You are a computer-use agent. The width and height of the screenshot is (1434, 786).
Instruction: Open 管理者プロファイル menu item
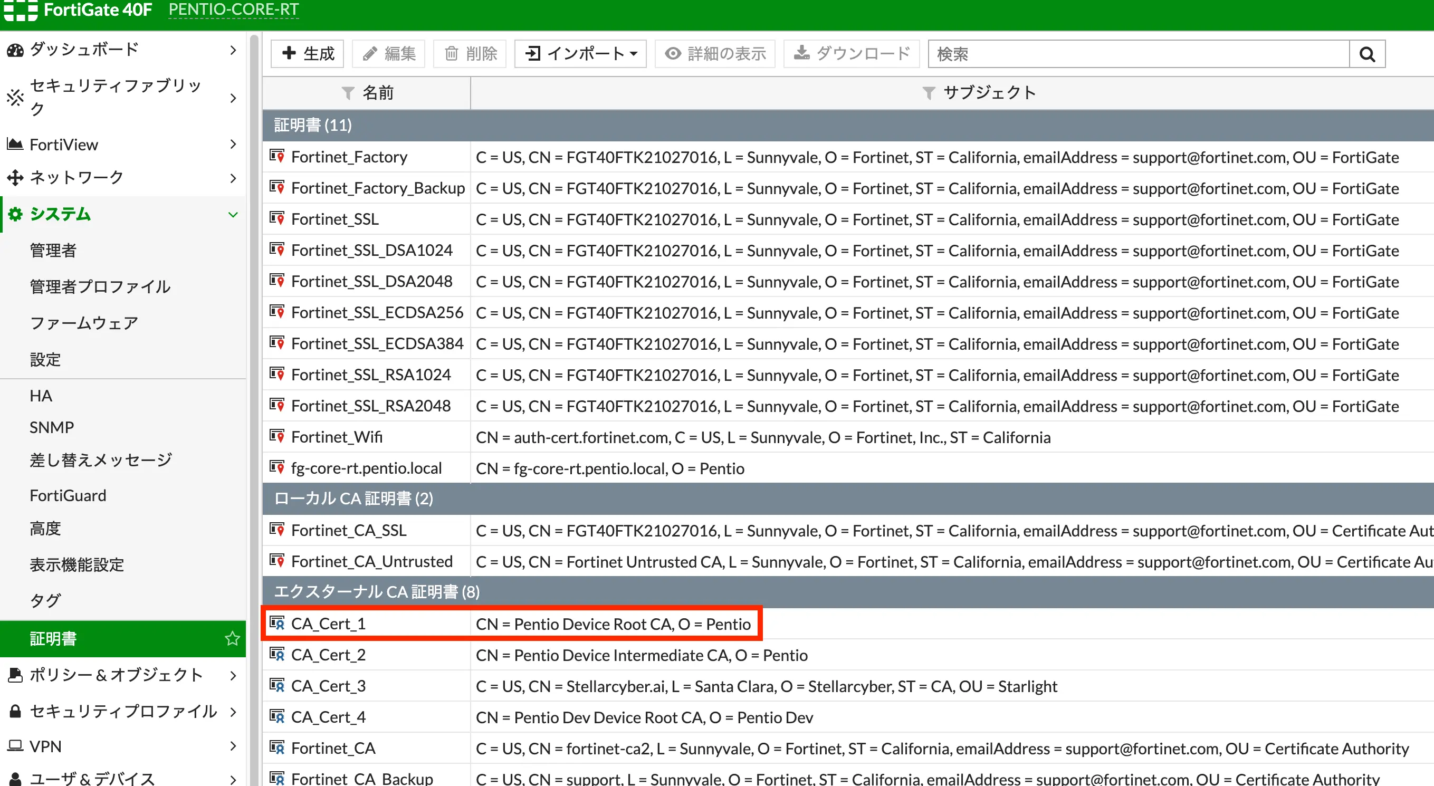pyautogui.click(x=100, y=286)
